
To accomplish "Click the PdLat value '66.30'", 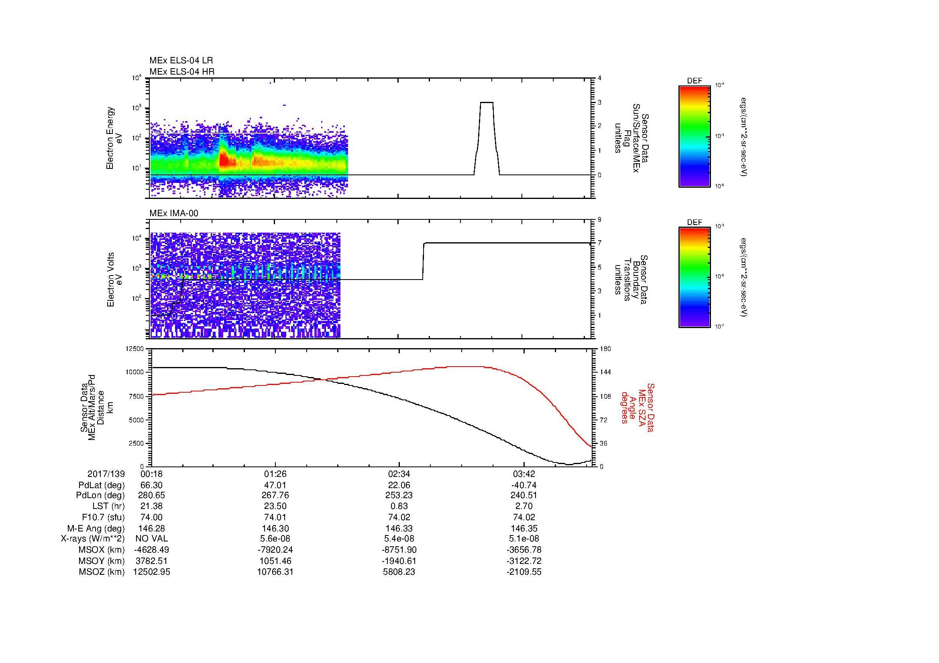I will pyautogui.click(x=152, y=485).
